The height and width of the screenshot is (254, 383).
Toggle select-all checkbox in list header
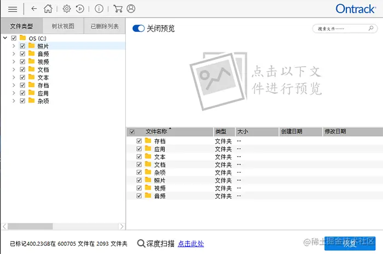132,132
